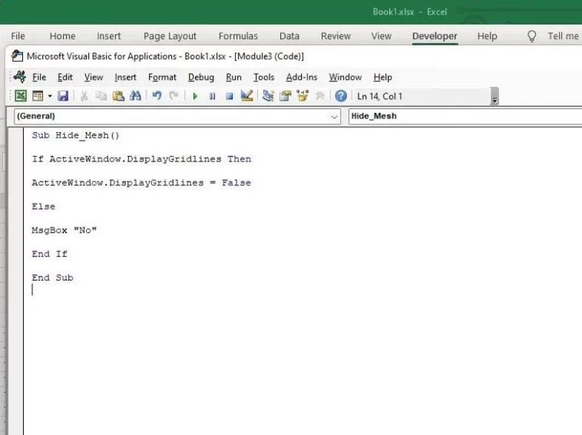Toggle Design Mode icon
The width and height of the screenshot is (582, 435).
[x=246, y=96]
